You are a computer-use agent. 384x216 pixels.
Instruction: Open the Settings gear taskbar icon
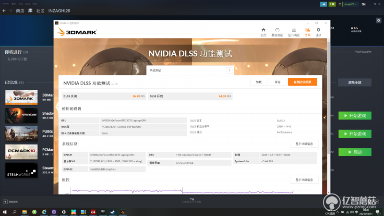coord(64,212)
